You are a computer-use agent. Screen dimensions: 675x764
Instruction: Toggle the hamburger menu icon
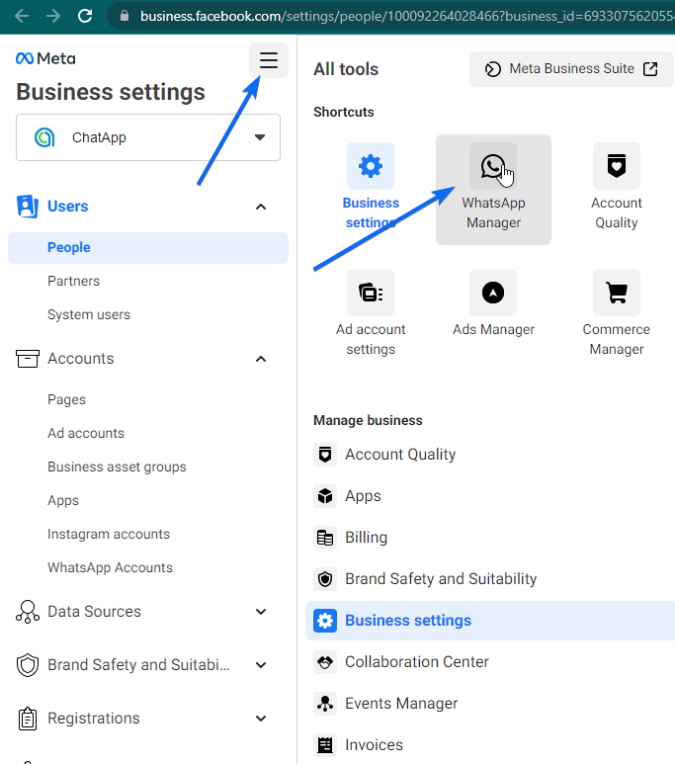tap(269, 60)
